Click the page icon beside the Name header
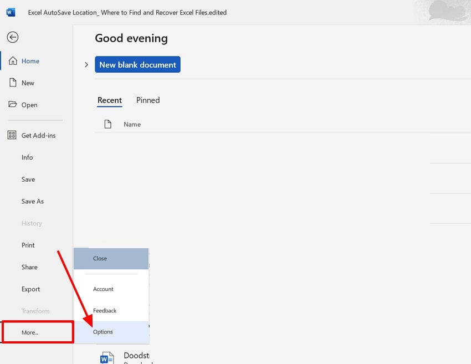This screenshot has height=364, width=471. click(x=107, y=124)
